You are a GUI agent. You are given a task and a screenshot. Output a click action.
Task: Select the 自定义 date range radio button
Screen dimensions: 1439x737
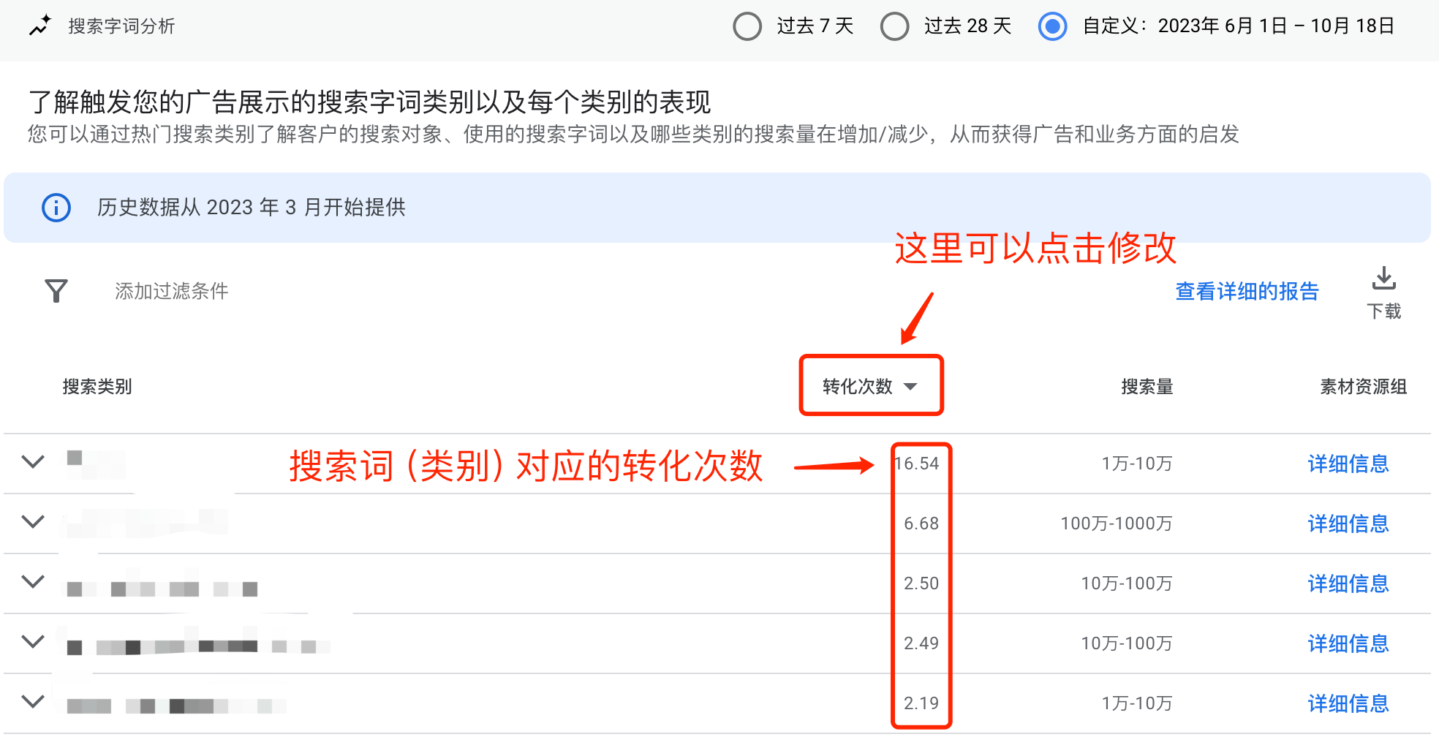pos(1051,26)
